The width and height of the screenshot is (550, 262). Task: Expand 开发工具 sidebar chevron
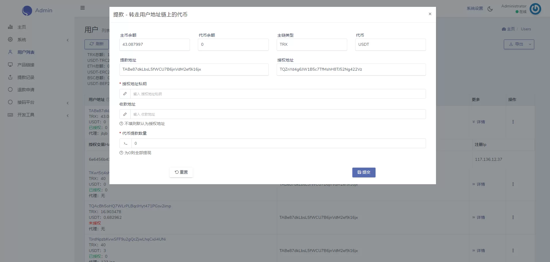[68, 116]
